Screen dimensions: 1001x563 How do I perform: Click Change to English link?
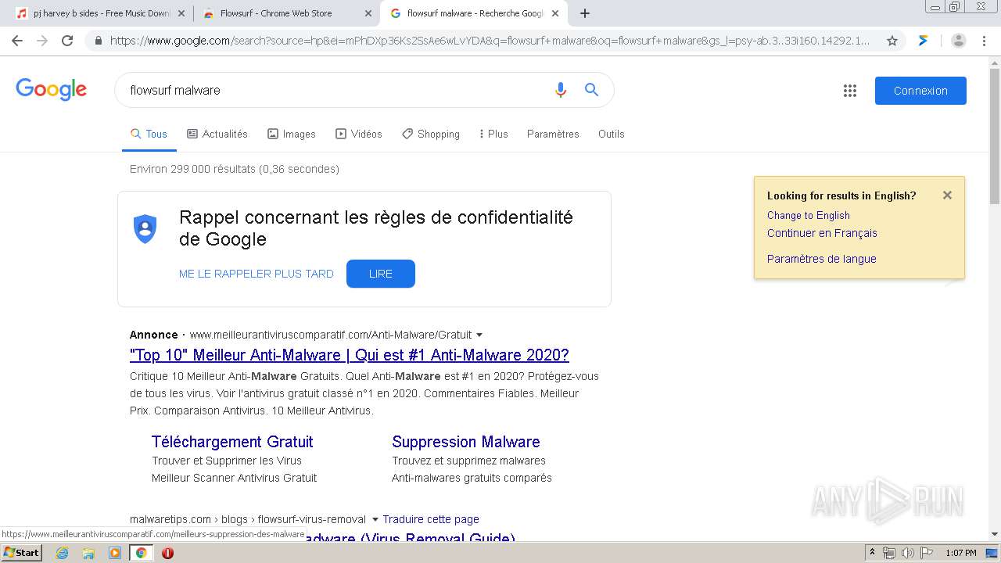click(x=809, y=215)
